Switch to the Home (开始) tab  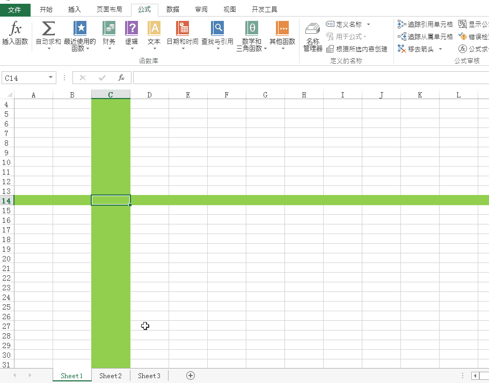46,10
